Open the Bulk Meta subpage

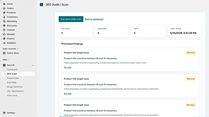[12, 82]
